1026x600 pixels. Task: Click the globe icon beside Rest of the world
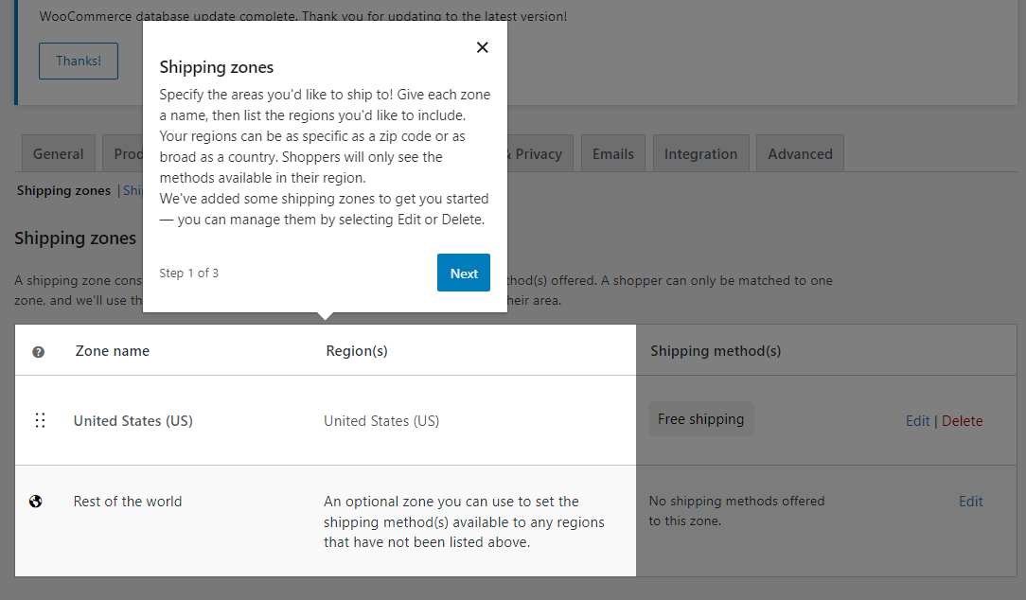tap(36, 501)
